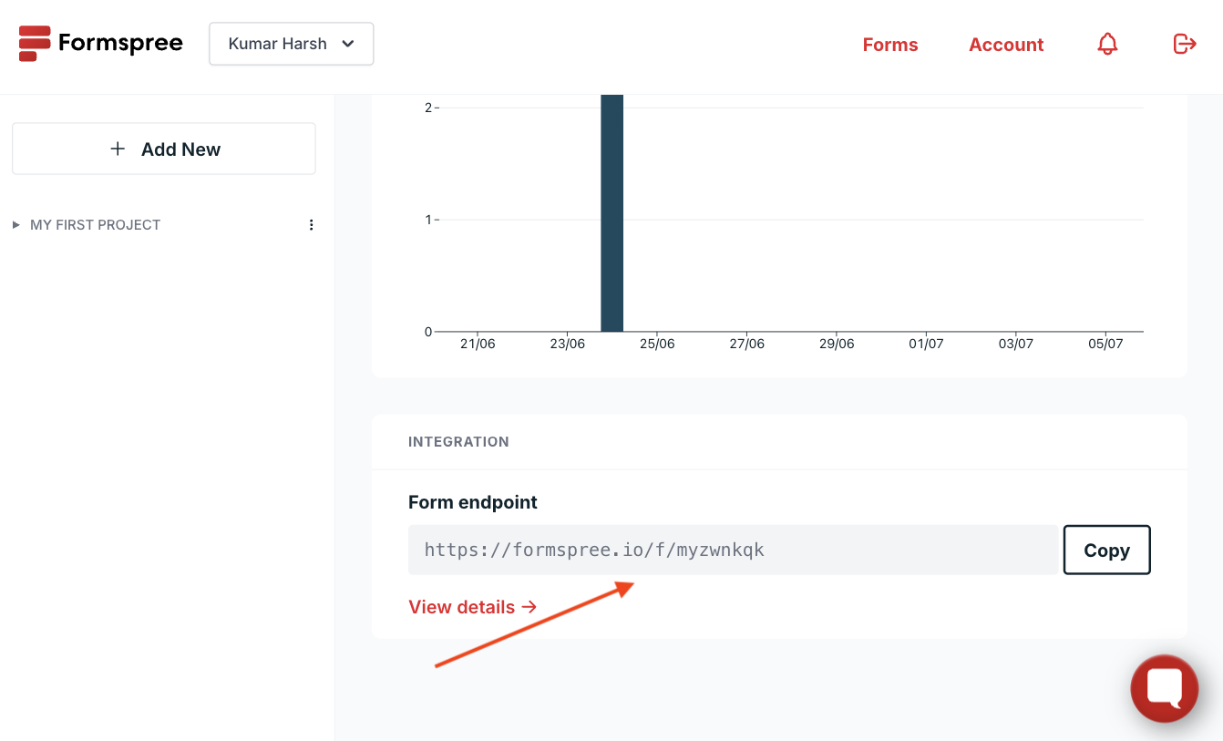Click the chevron next to Kumar Harsh

coord(348,43)
